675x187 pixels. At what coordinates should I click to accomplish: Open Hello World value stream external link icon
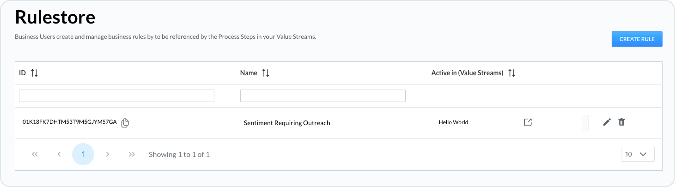pos(528,122)
